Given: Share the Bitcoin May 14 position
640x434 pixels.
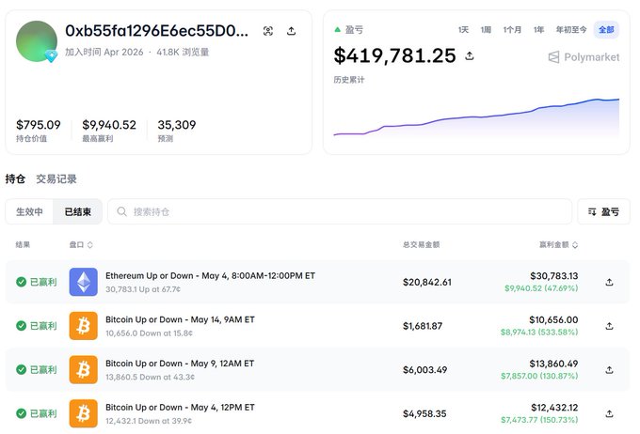Looking at the screenshot, I should click(x=609, y=326).
